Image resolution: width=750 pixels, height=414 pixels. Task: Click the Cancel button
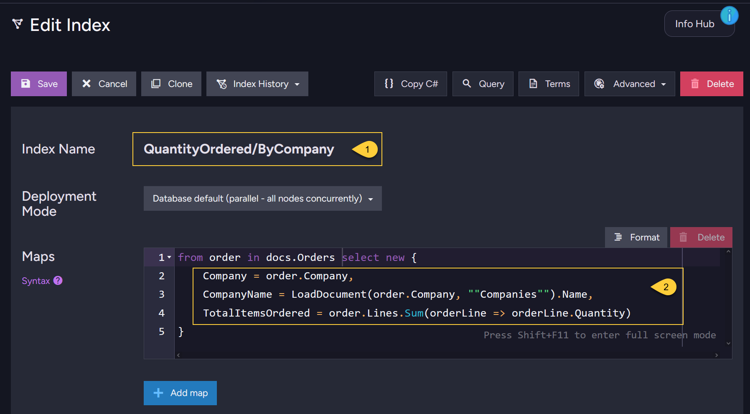coord(104,84)
